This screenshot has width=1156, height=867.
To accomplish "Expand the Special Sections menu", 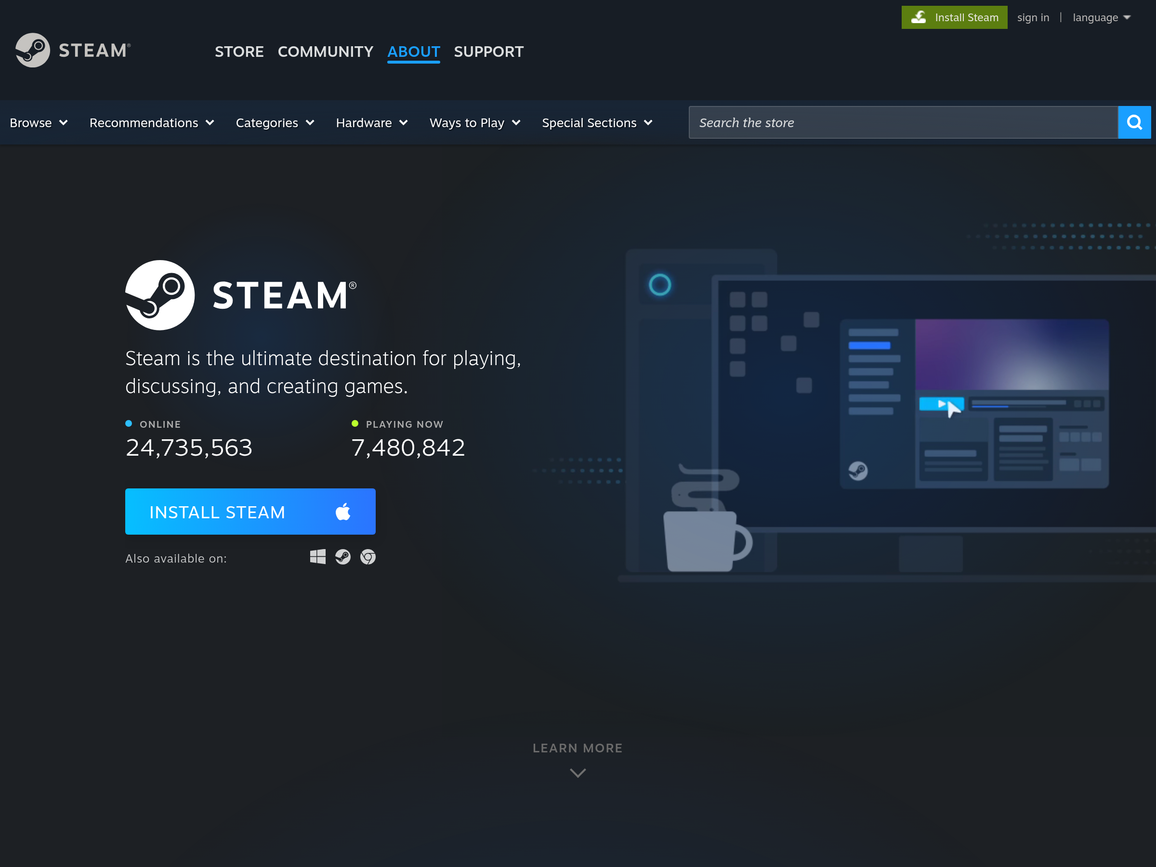I will click(597, 123).
